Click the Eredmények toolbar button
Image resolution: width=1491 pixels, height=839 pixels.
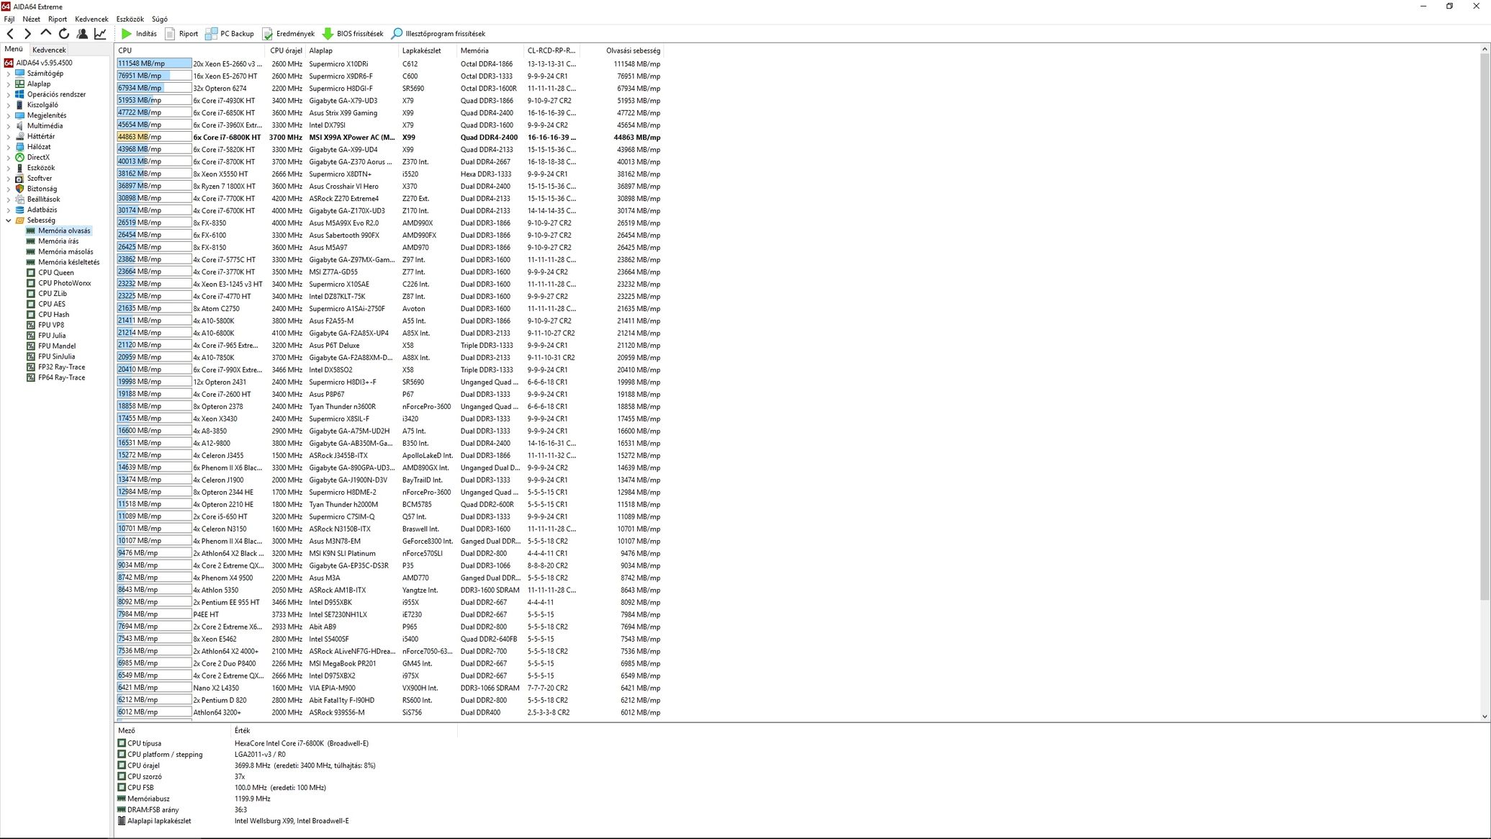tap(288, 34)
